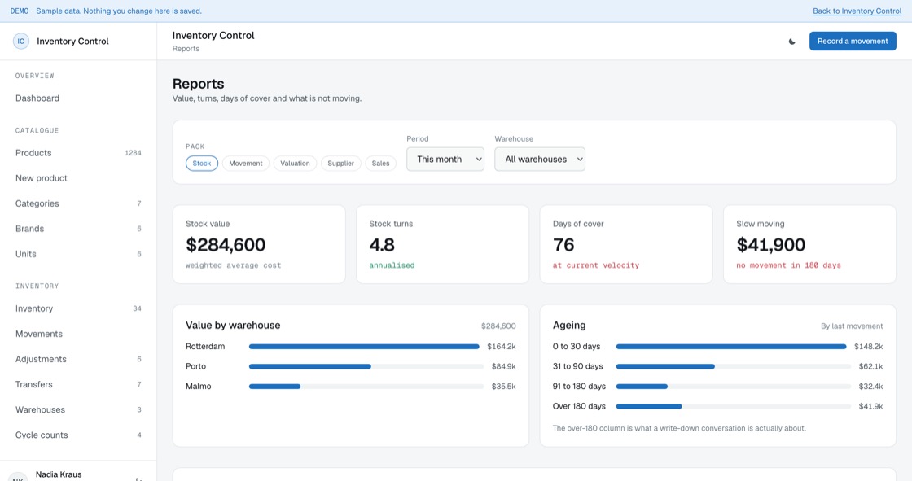Click the Nadia Kraus user name
Screen dimensions: 912x481
tap(59, 474)
